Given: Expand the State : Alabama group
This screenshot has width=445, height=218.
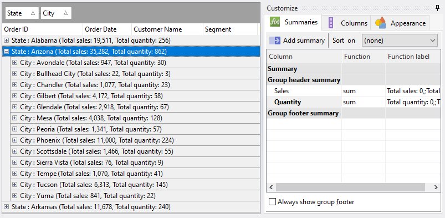Looking at the screenshot, I should pos(7,40).
